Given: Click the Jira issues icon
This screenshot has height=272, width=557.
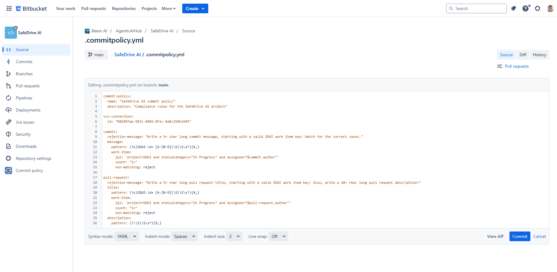Looking at the screenshot, I should [x=8, y=122].
